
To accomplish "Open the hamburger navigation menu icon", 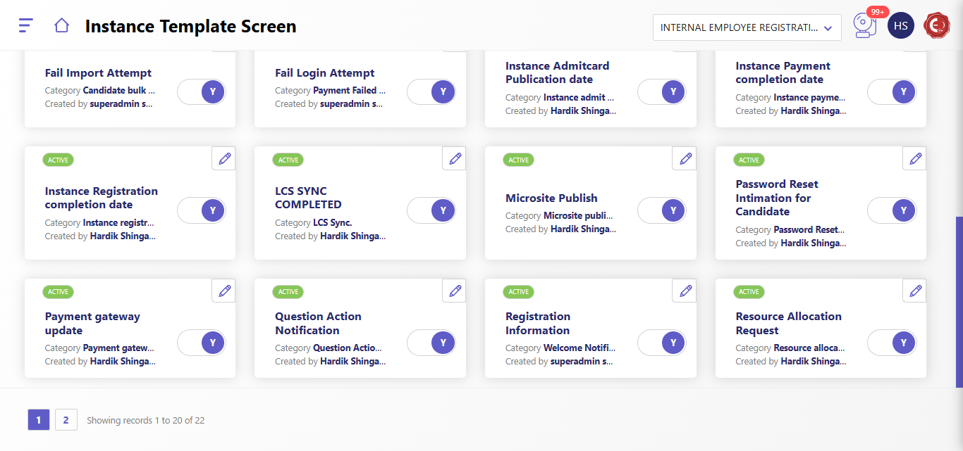I will 25,26.
